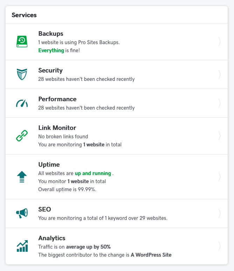Open the Link Monitor row chevron

pos(219,136)
